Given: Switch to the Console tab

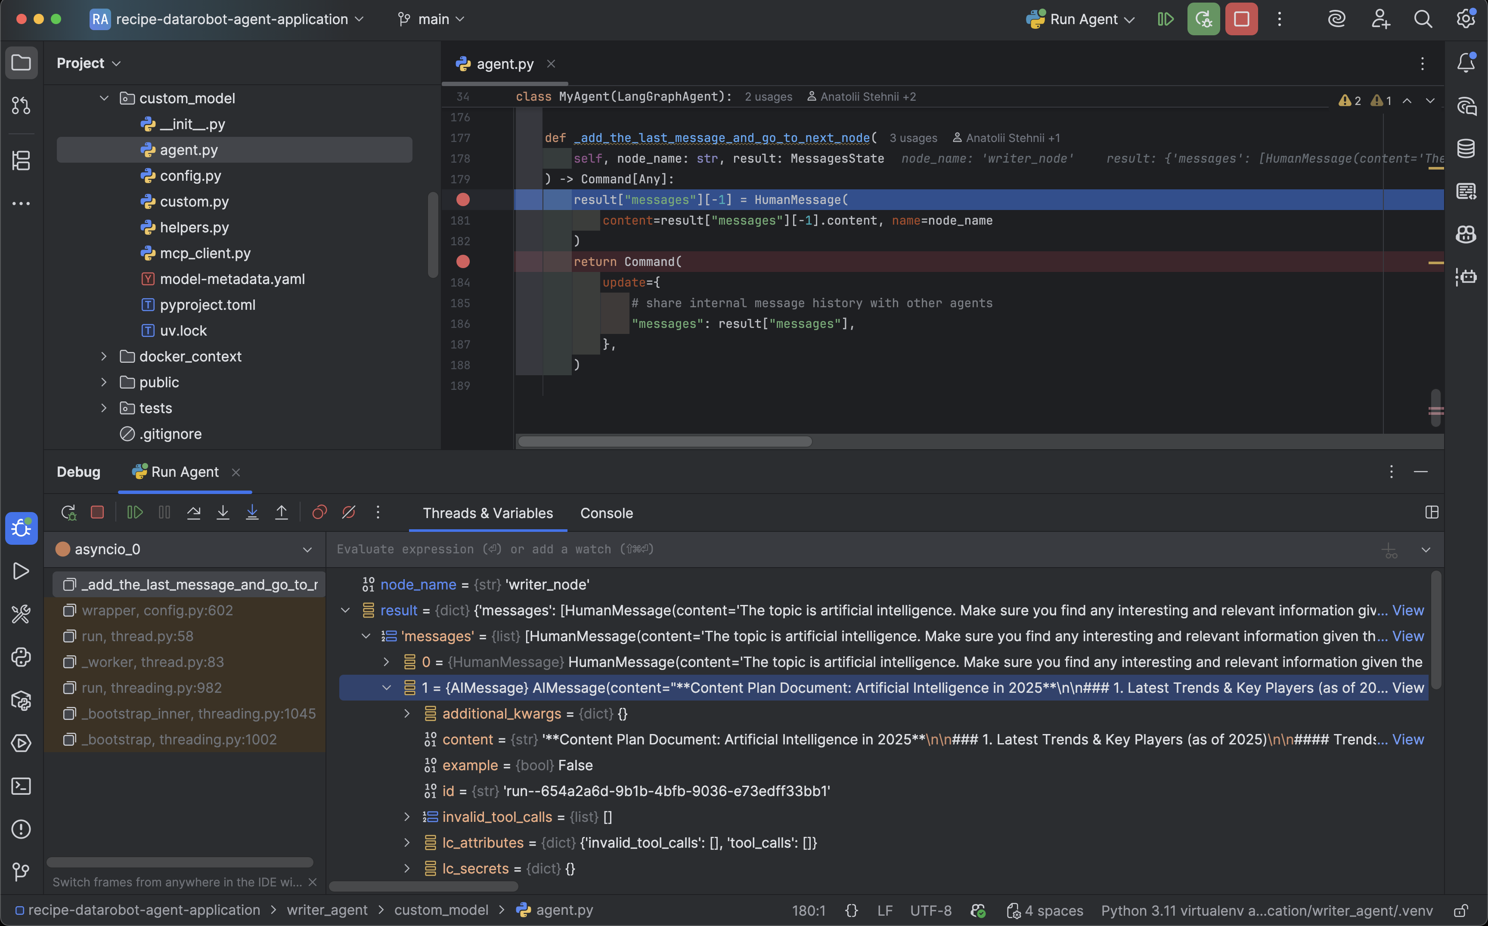Looking at the screenshot, I should click(x=606, y=513).
